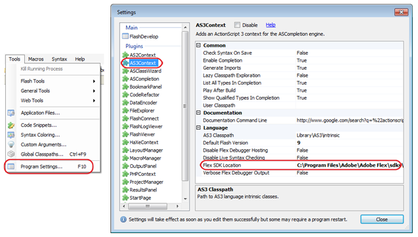
Task: Choose Global Classpaths menu entry
Action: pos(53,154)
